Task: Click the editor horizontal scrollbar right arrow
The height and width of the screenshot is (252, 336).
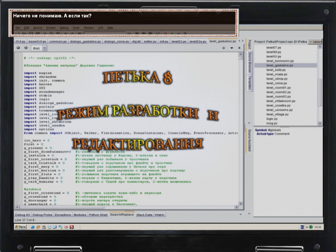Action: tap(236, 207)
